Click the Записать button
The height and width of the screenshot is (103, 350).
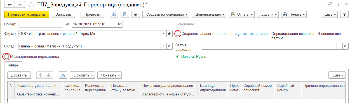[63, 14]
